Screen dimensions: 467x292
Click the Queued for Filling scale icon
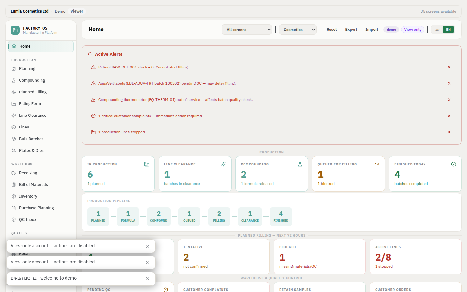point(377,164)
